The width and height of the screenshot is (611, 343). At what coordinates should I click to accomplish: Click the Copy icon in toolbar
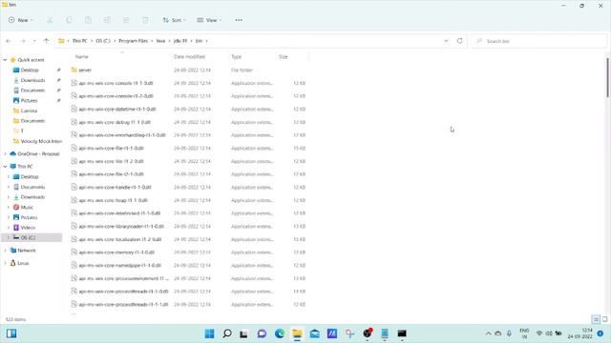[x=69, y=20]
